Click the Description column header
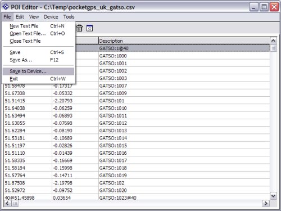Viewport: 281px width, 211px height. [x=184, y=41]
